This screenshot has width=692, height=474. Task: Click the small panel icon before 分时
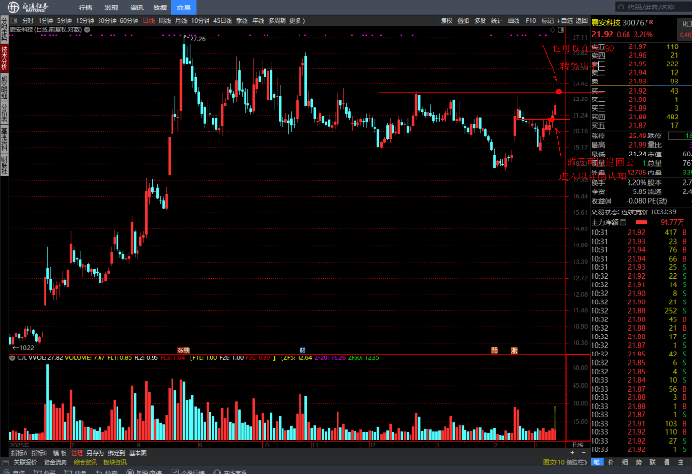point(14,21)
